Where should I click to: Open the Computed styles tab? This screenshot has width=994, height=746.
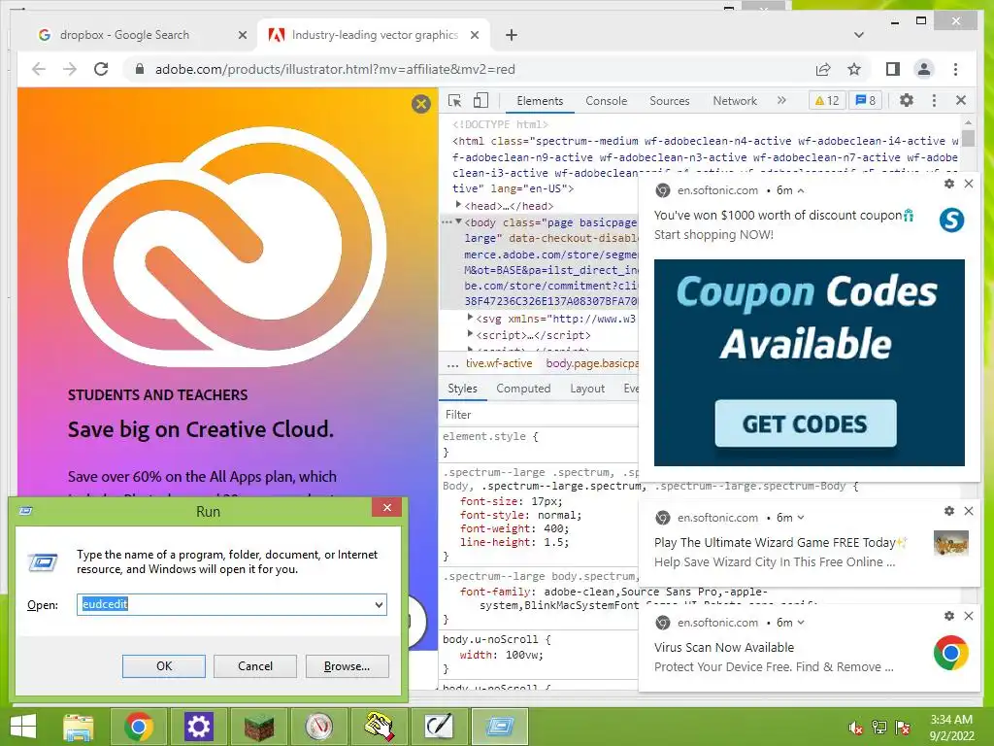pos(523,389)
